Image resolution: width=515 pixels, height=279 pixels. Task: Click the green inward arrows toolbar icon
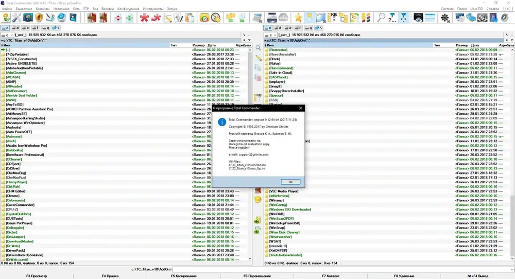point(129,18)
